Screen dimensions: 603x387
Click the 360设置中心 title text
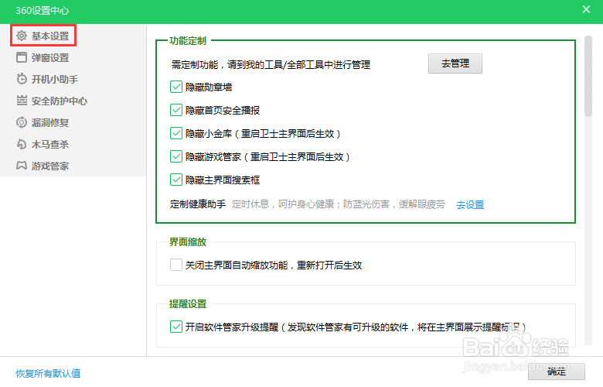[43, 10]
